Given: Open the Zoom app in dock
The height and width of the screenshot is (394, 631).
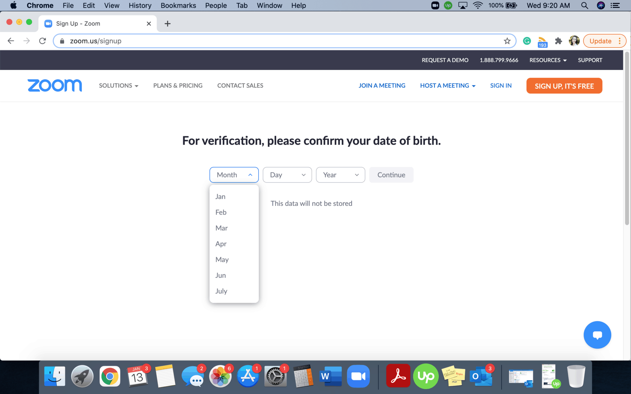Looking at the screenshot, I should pyautogui.click(x=358, y=376).
